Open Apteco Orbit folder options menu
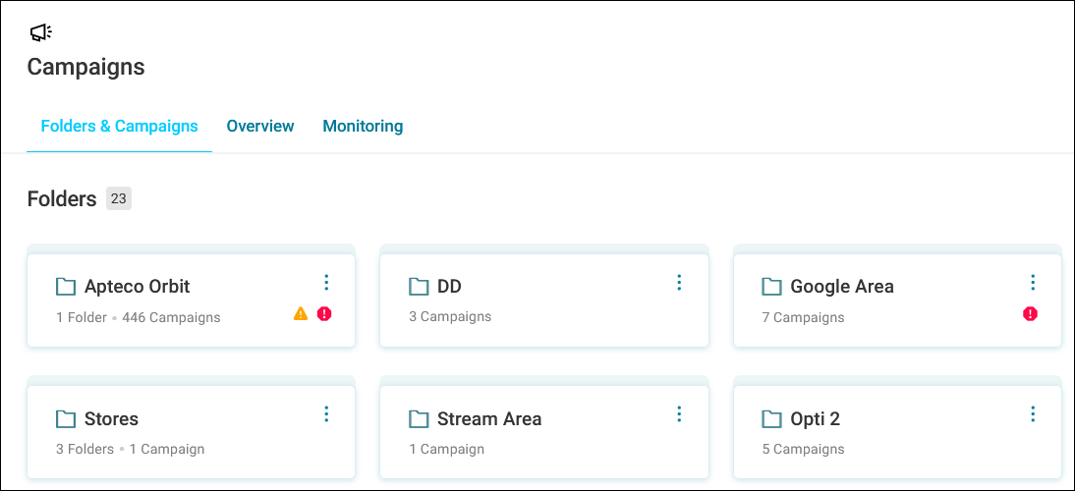Viewport: 1075px width, 491px height. tap(326, 282)
